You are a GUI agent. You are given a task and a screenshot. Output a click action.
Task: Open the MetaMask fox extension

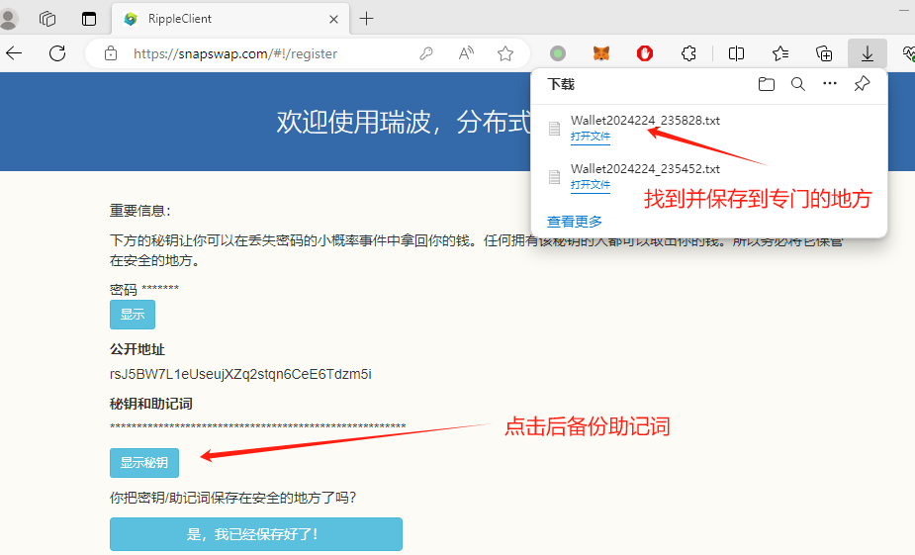coord(600,53)
